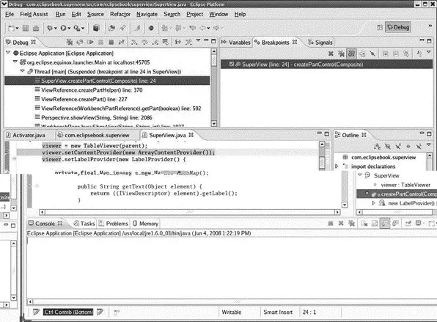Screen dimensions: 437x322
Task: Click the Run launch icon in main toolbar
Action: (x=63, y=28)
